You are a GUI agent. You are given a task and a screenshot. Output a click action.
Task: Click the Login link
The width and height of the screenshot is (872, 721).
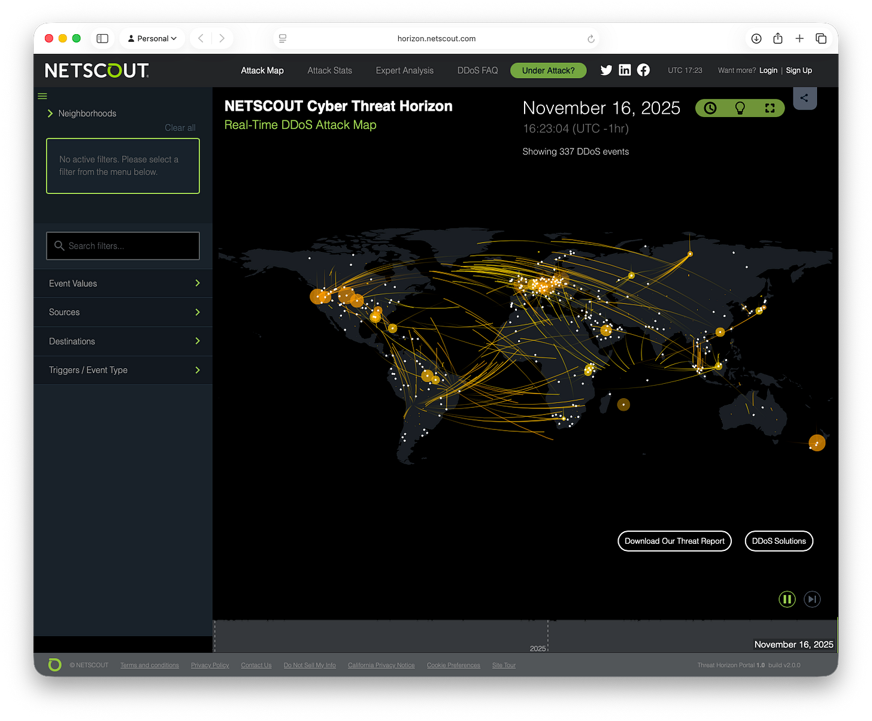[x=768, y=70]
